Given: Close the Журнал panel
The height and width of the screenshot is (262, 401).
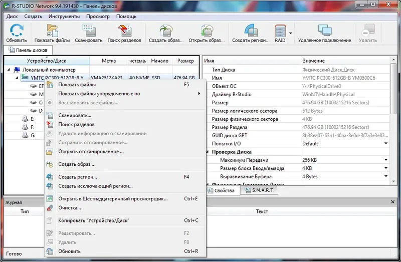Looking at the screenshot, I should tap(392, 202).
